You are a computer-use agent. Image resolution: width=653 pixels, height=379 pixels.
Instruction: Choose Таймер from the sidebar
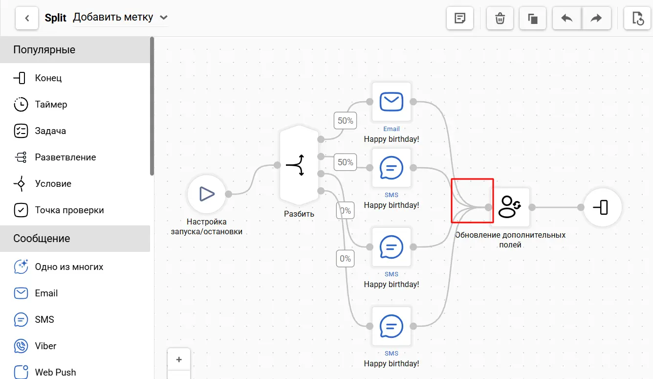pyautogui.click(x=51, y=105)
